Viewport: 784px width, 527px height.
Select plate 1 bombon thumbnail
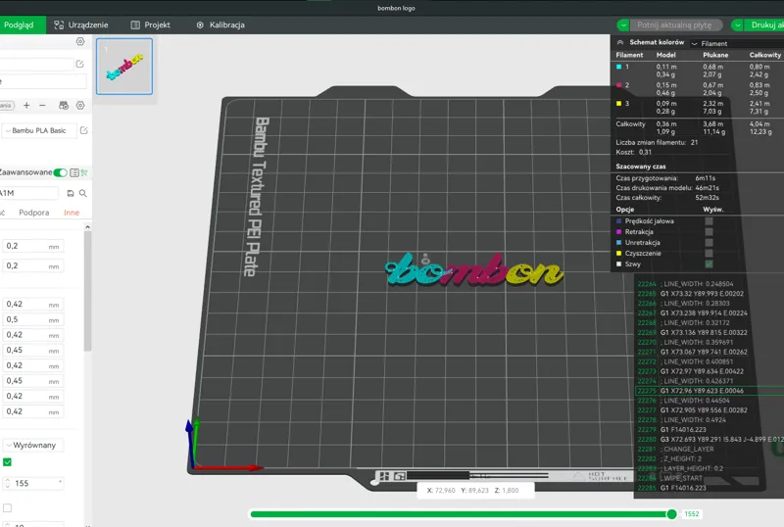coord(124,67)
